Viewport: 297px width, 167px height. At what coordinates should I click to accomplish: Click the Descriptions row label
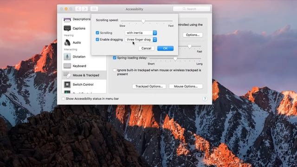(x=82, y=19)
